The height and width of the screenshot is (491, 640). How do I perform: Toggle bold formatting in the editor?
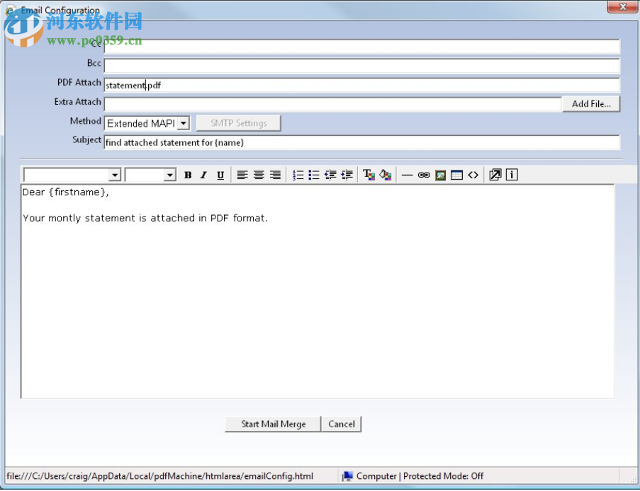(187, 174)
